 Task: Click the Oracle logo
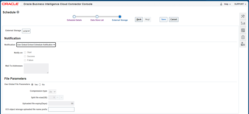coord(10,4)
